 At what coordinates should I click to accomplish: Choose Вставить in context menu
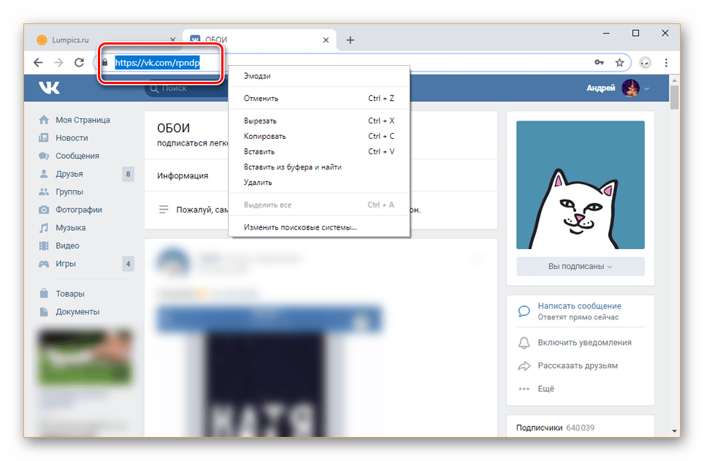pos(319,151)
